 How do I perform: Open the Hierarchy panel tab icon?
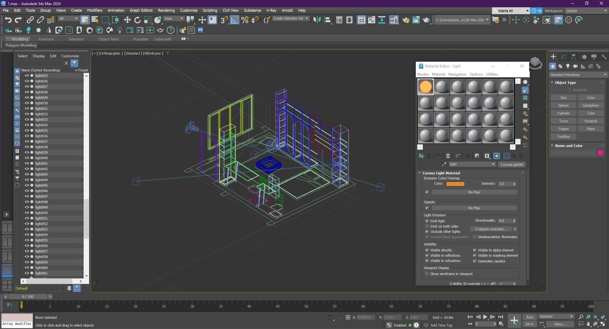point(573,57)
